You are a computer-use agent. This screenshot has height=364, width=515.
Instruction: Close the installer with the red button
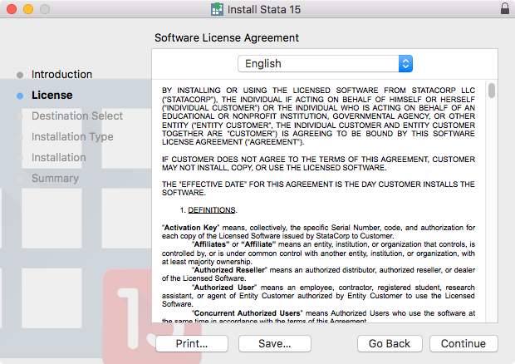pos(12,9)
